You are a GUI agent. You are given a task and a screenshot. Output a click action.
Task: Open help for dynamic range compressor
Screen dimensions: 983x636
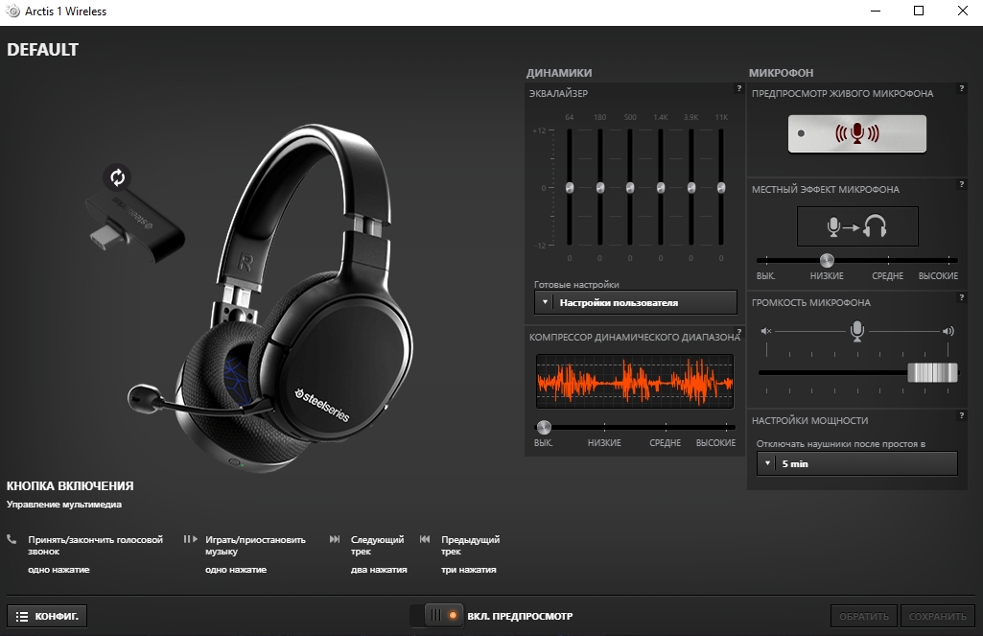[x=739, y=332]
